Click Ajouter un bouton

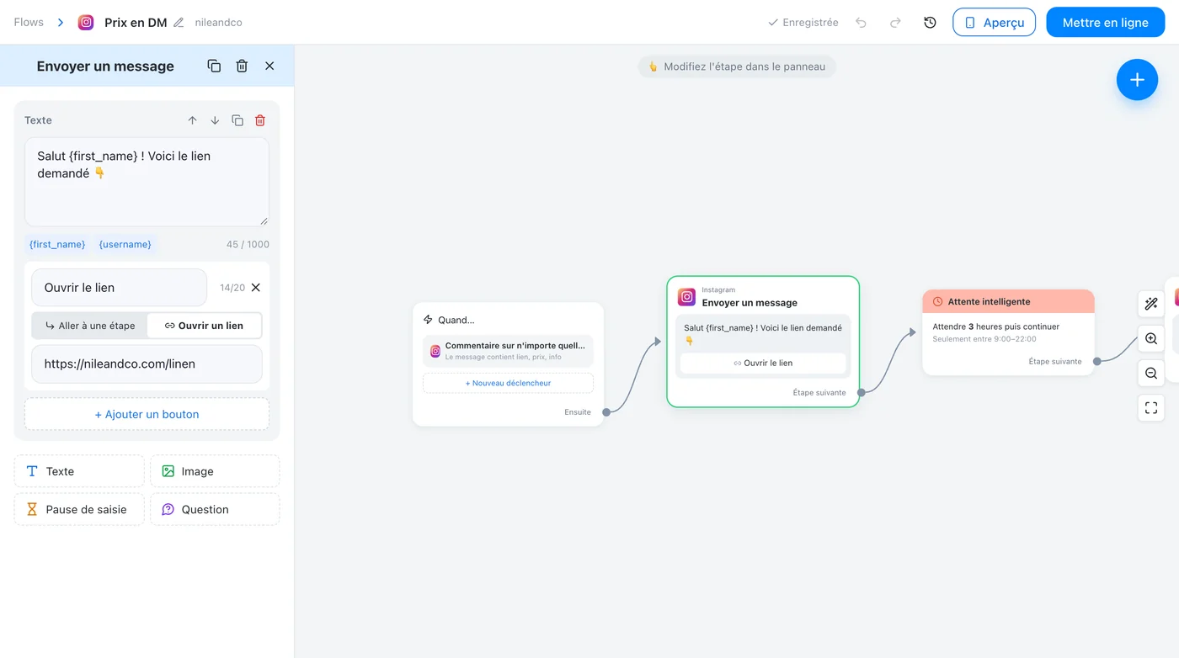tap(147, 414)
